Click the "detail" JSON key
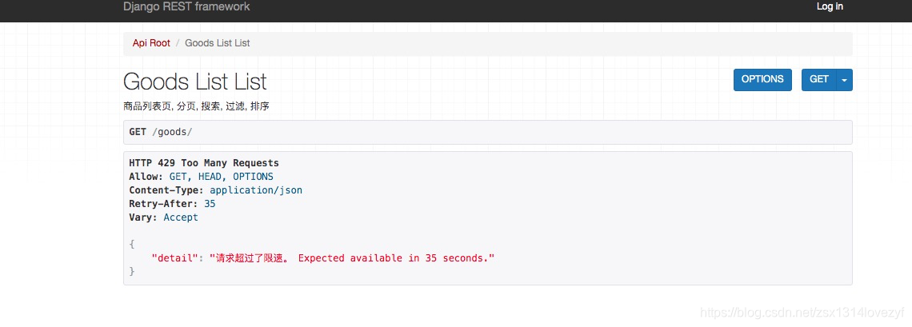The image size is (912, 327). coord(175,258)
